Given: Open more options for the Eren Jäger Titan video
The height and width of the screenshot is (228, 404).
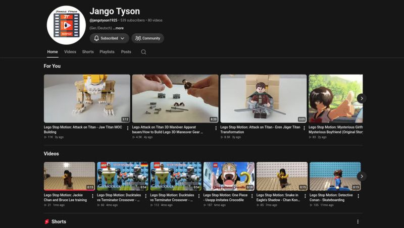Looking at the screenshot, I should click(304, 128).
